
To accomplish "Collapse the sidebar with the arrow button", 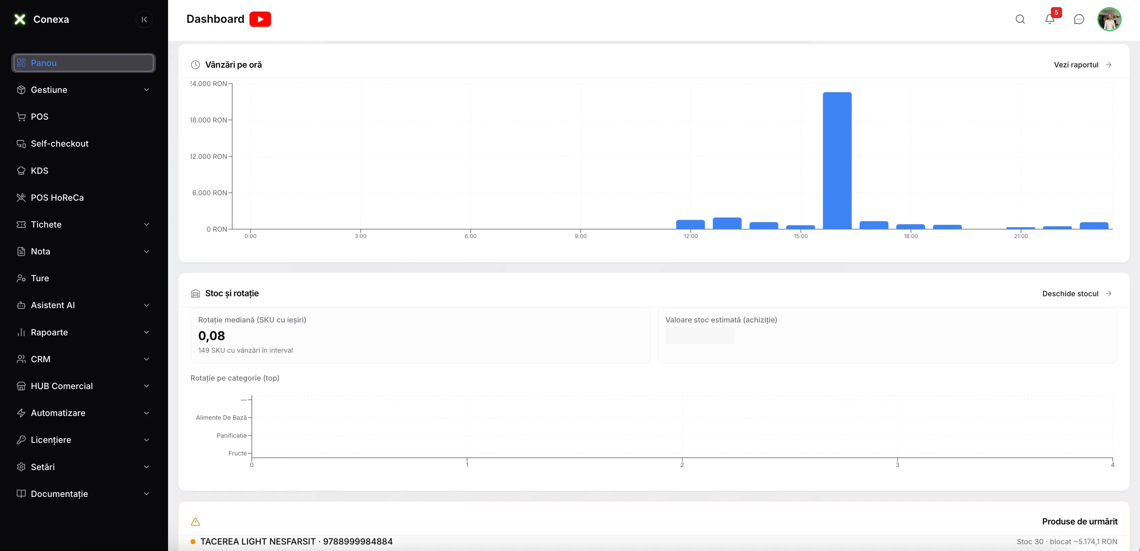I will pos(144,19).
